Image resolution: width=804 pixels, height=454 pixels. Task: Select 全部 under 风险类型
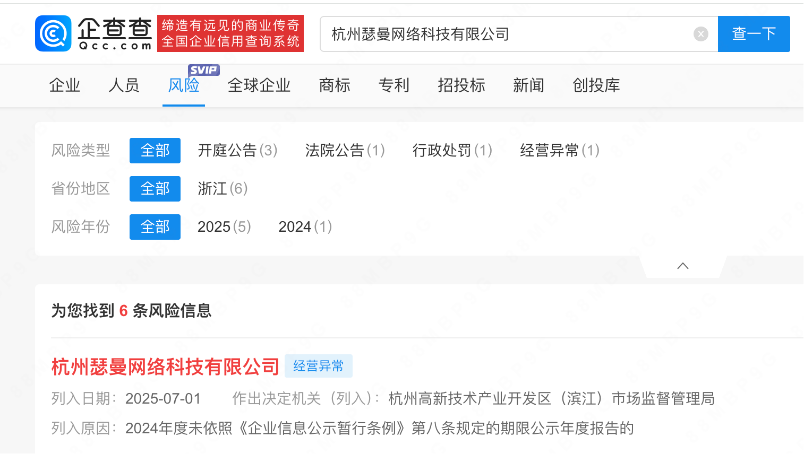155,151
